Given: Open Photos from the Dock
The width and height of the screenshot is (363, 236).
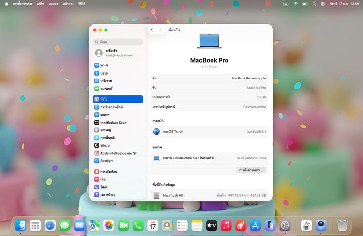Looking at the screenshot, I should point(109,225).
